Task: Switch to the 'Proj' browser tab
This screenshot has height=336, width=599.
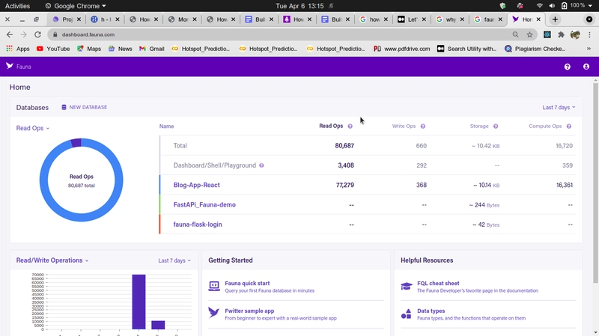Action: (67, 19)
